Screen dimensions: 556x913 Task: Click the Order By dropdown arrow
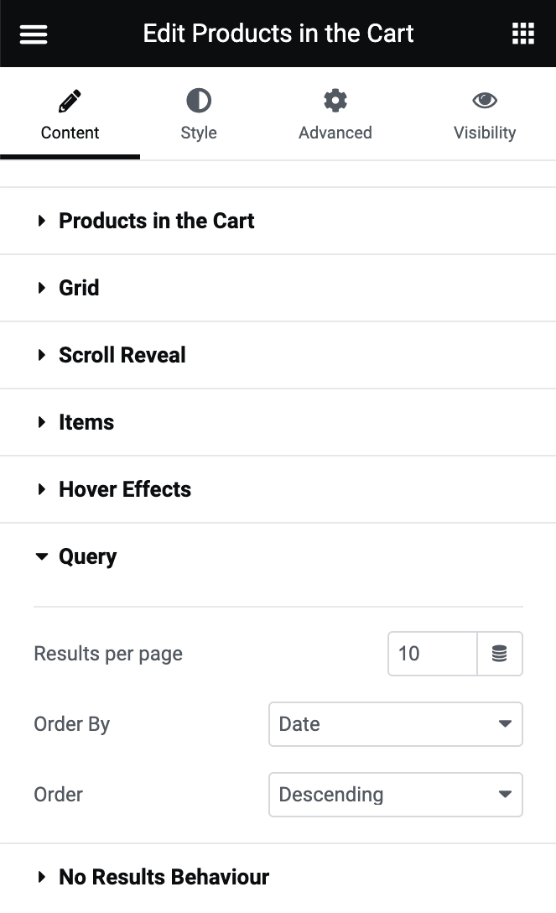tap(506, 723)
